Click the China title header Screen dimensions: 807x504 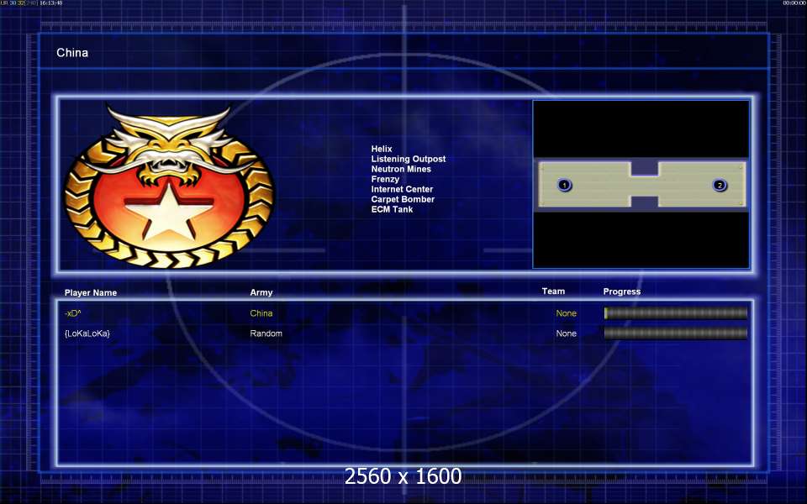[72, 52]
